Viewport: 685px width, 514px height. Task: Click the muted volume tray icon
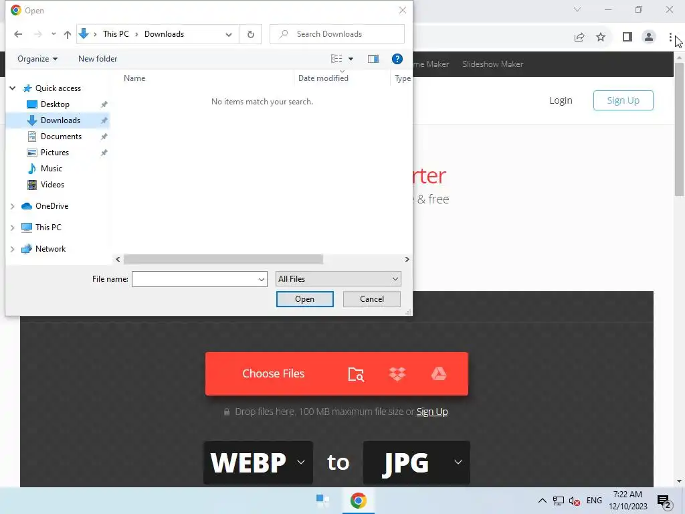point(575,501)
